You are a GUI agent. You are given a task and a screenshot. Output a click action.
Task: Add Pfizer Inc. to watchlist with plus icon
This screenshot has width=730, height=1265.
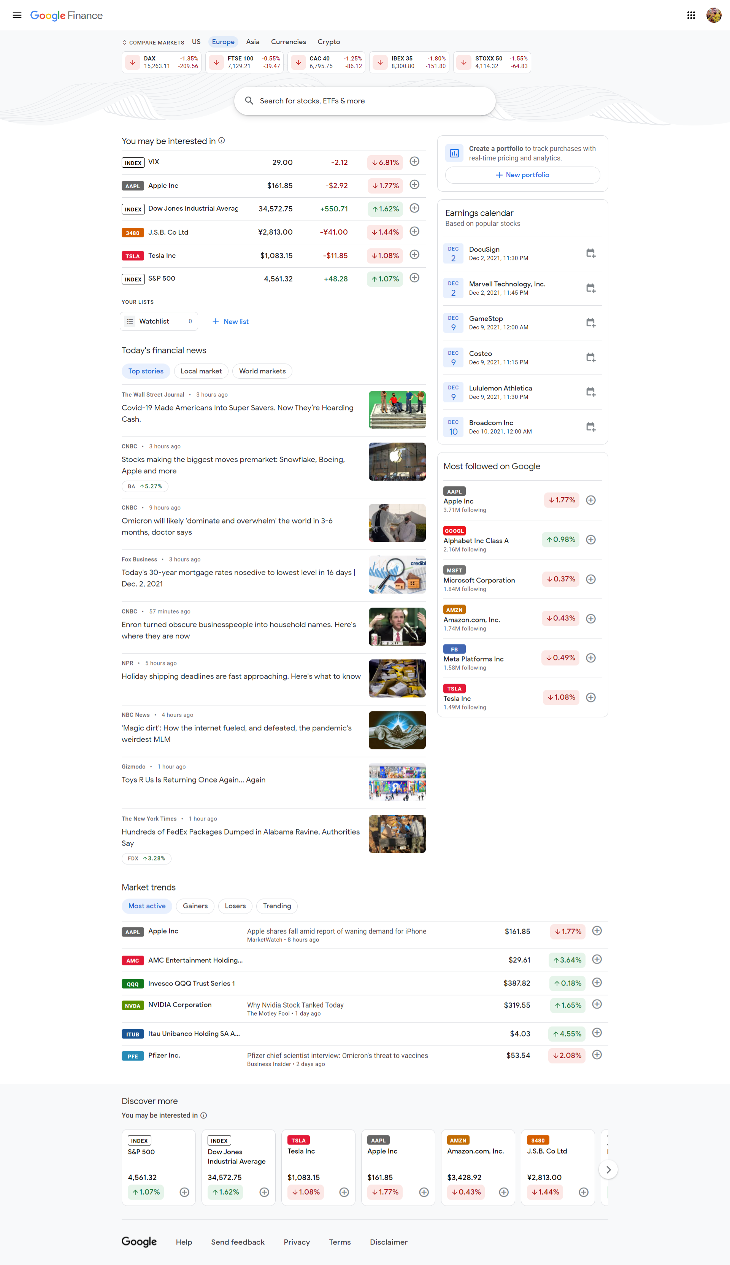coord(597,1055)
